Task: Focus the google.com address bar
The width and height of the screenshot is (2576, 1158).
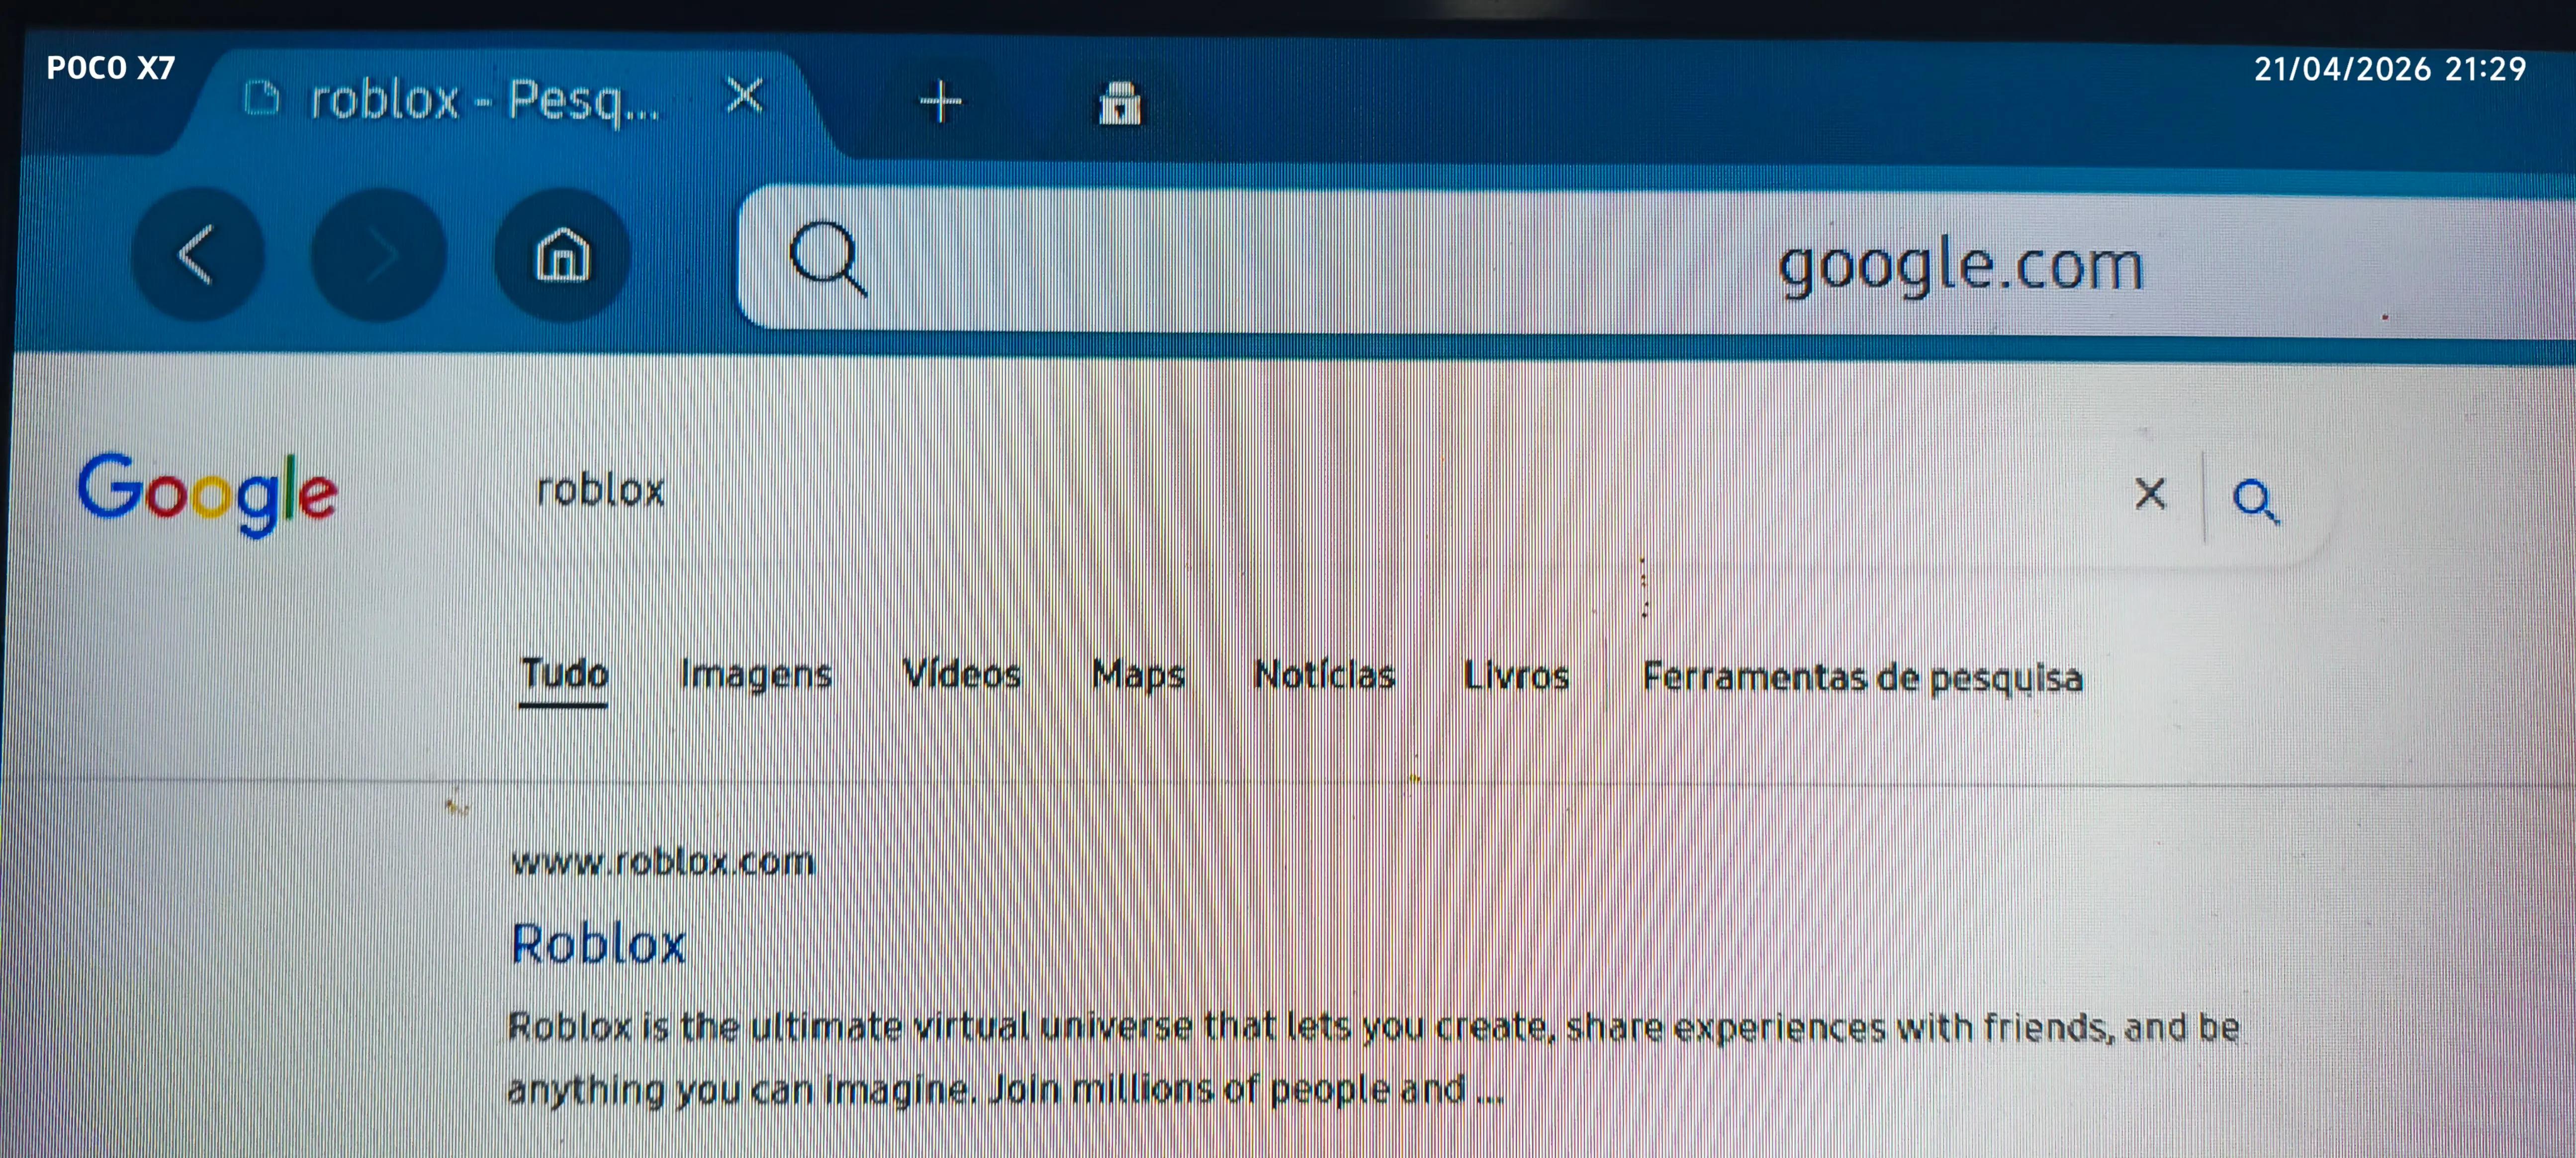Action: [x=1656, y=262]
